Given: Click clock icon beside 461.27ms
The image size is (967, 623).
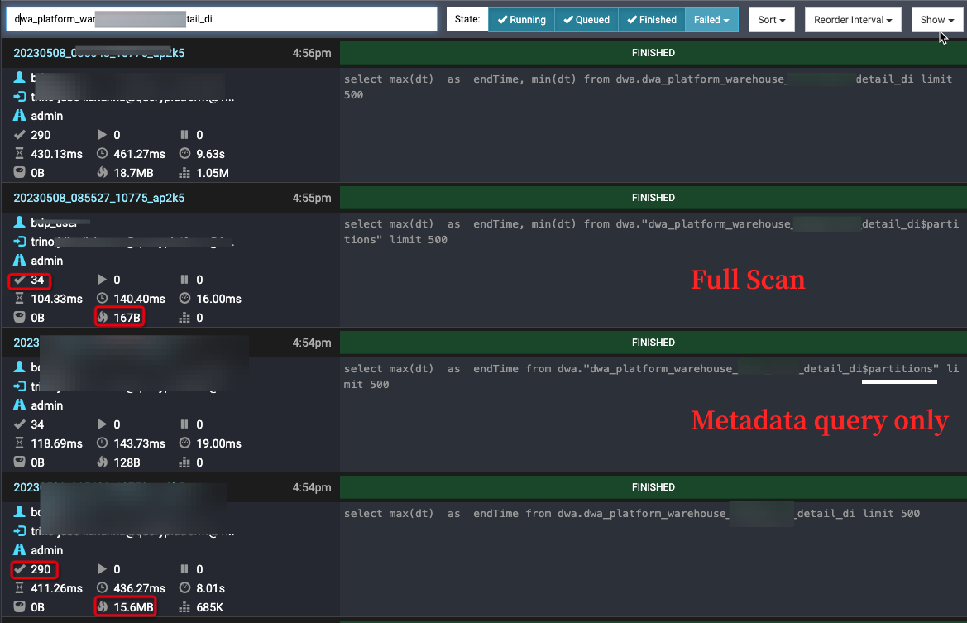Looking at the screenshot, I should [103, 154].
